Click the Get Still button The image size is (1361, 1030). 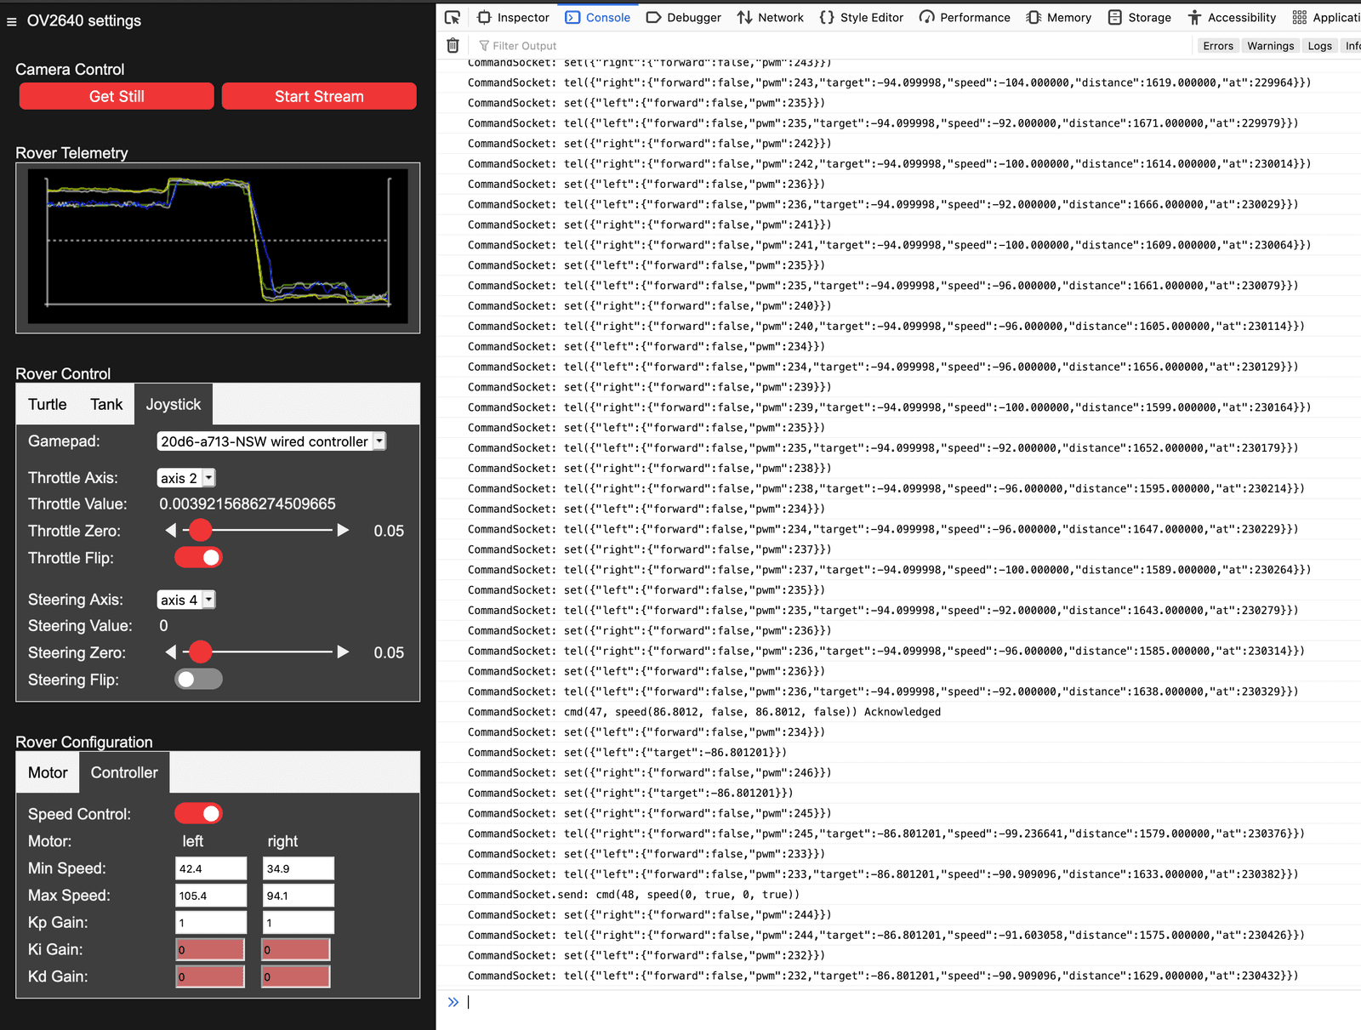117,96
